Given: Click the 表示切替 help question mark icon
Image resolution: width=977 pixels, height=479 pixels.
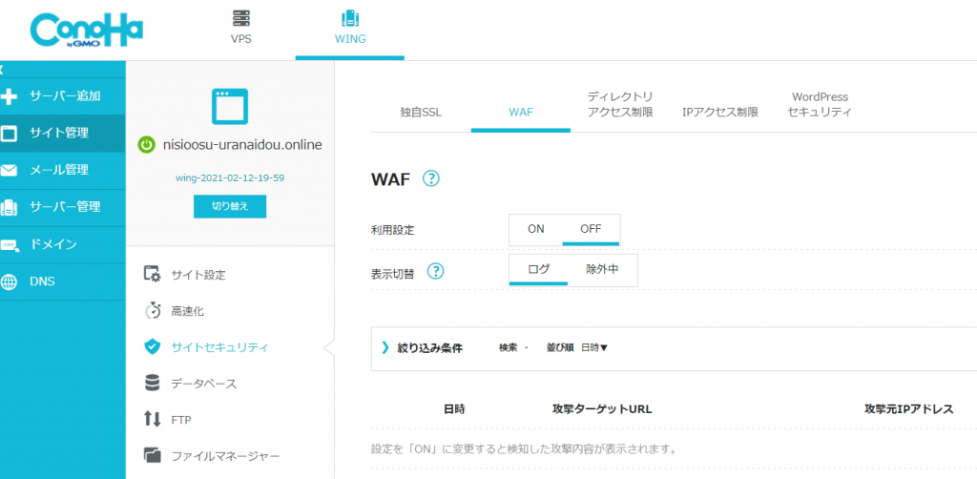Looking at the screenshot, I should tap(435, 272).
